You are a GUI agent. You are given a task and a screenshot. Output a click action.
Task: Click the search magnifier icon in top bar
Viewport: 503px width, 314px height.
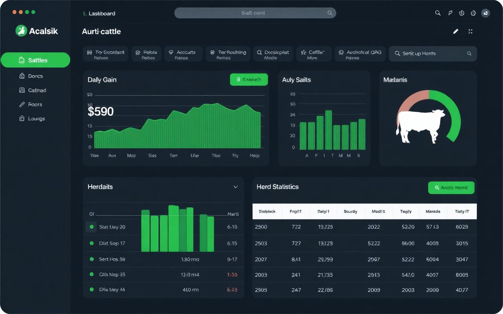438,13
